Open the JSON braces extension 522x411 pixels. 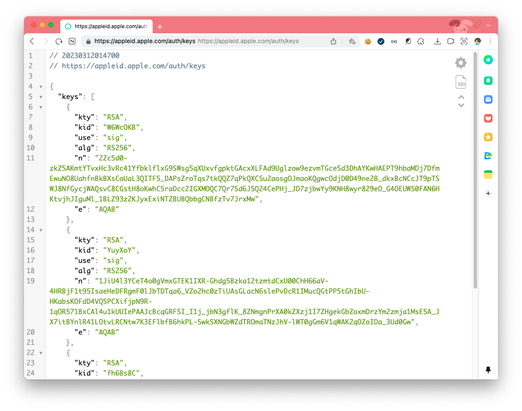click(394, 41)
